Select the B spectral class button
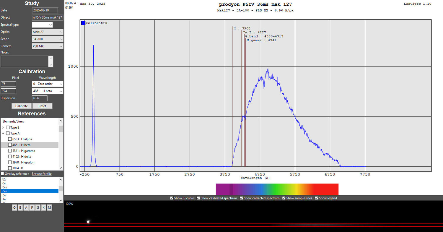The height and width of the screenshot is (232, 443). tap(20, 208)
